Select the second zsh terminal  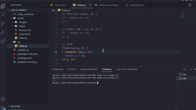coord(187,78)
